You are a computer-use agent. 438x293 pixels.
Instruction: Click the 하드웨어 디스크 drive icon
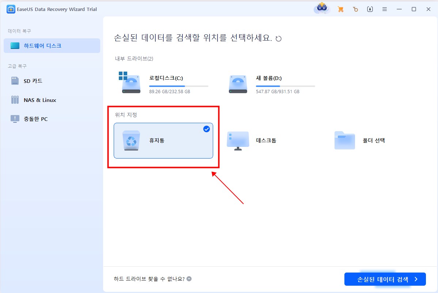pos(15,46)
